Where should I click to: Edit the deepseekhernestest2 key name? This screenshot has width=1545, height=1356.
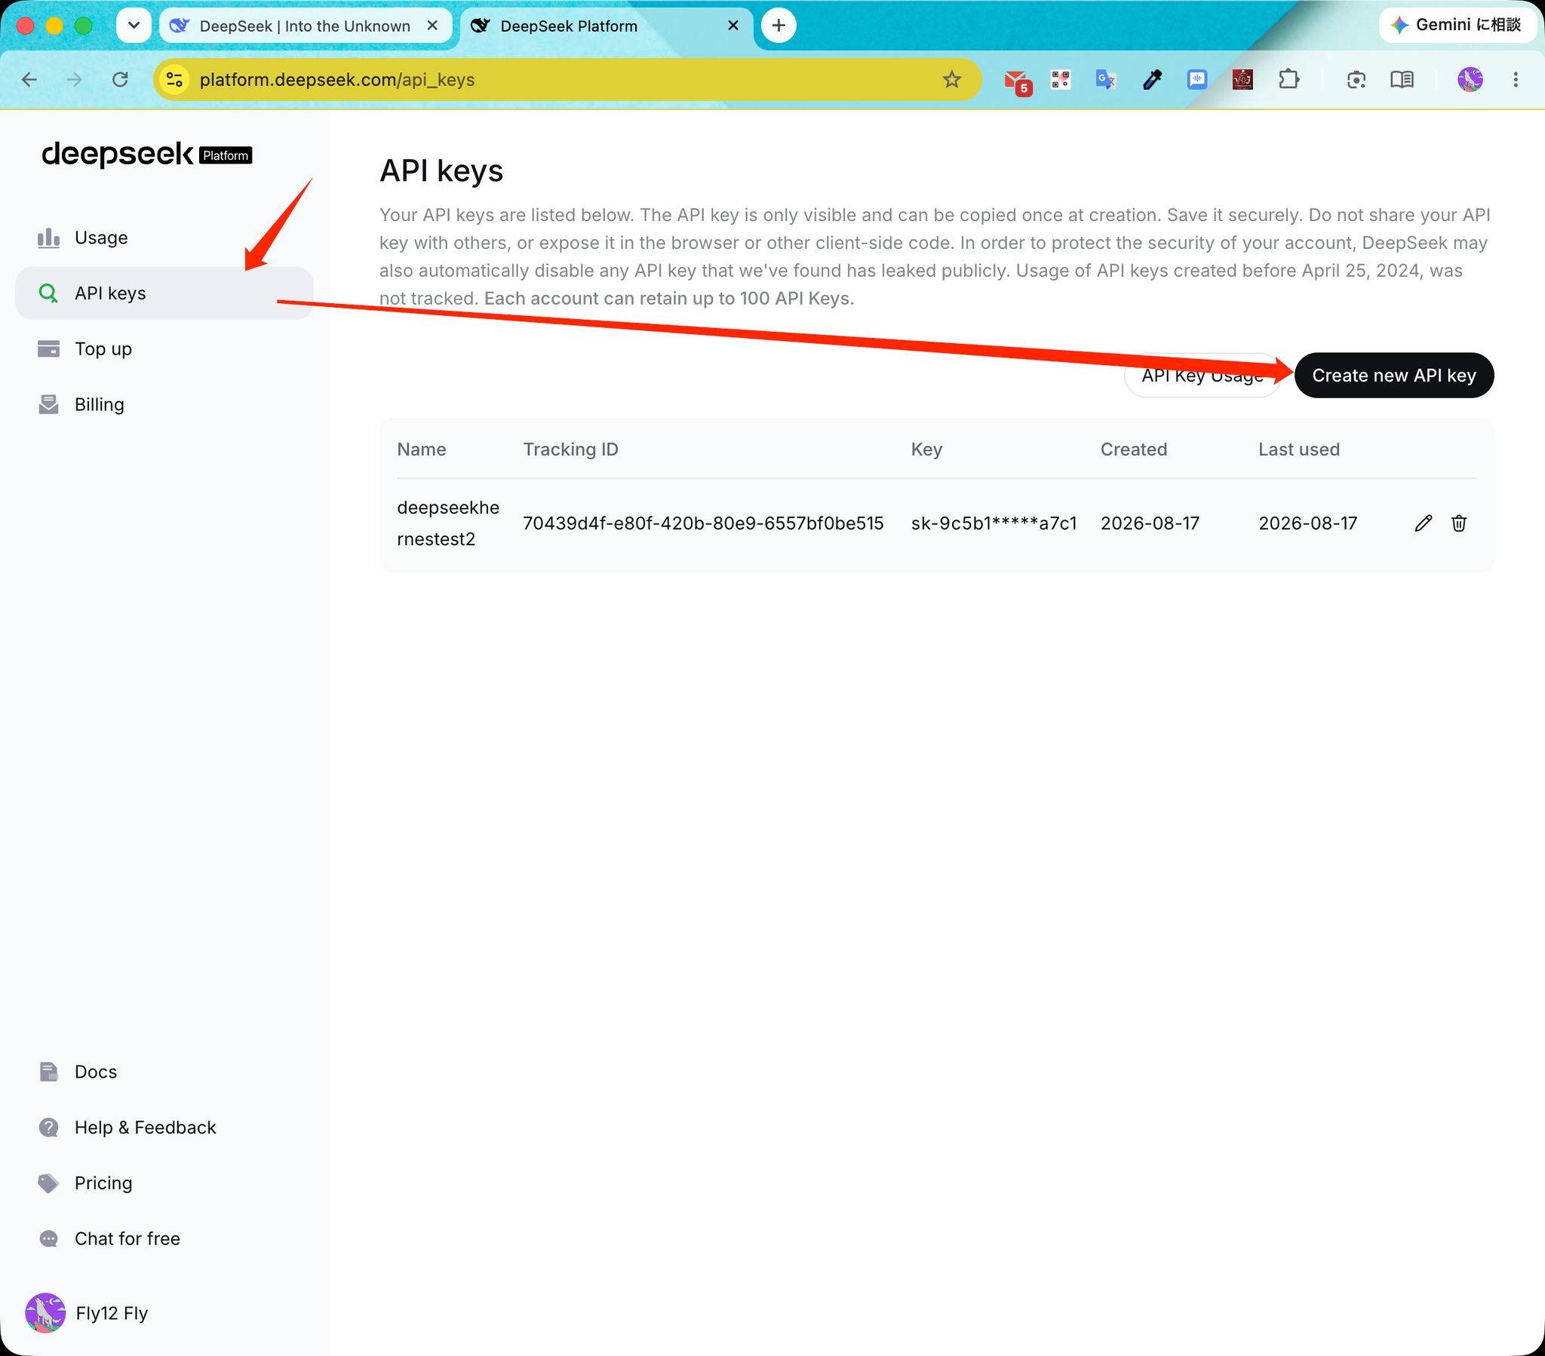pyautogui.click(x=1424, y=523)
